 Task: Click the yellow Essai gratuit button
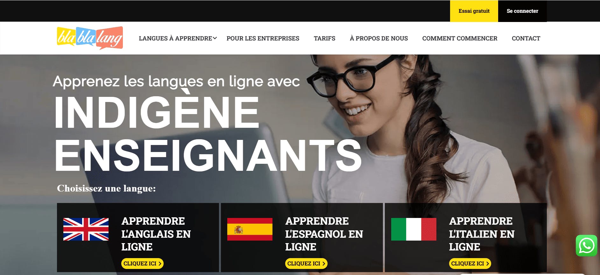tap(474, 11)
